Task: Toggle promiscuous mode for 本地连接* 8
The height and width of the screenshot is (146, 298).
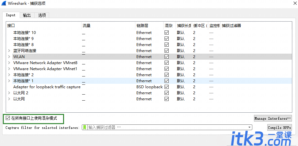Action: [x=167, y=45]
